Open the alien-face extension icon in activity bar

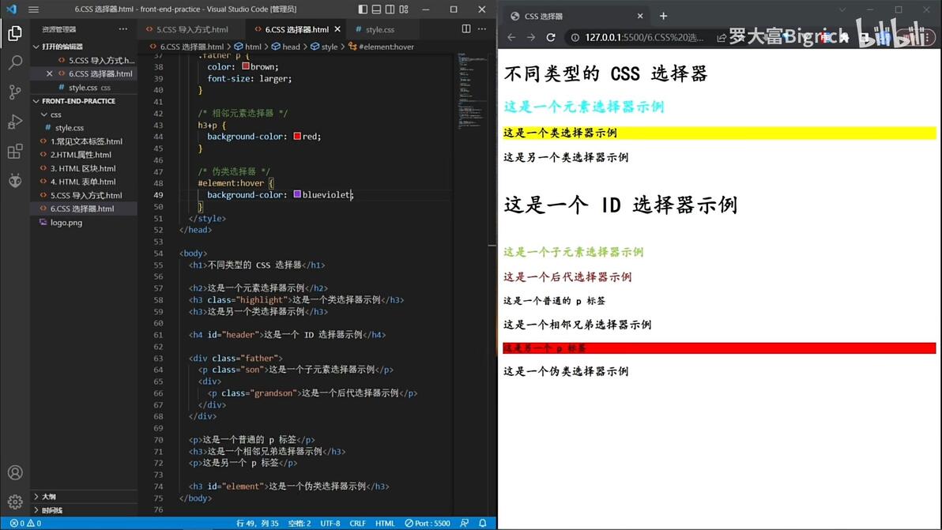[x=15, y=180]
